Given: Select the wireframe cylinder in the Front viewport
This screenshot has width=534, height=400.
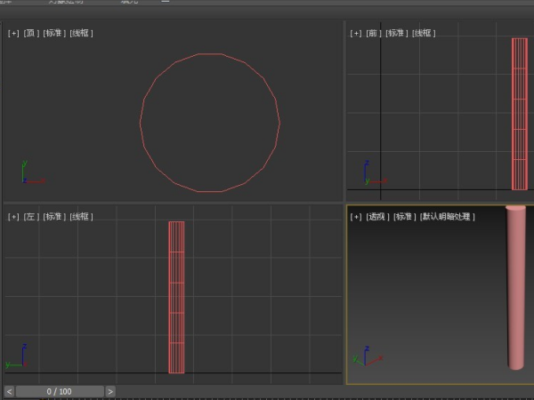Looking at the screenshot, I should tap(520, 114).
